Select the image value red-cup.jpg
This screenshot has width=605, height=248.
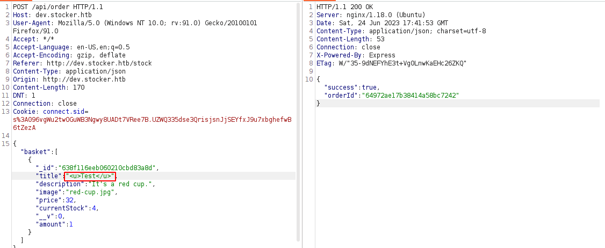pos(90,192)
